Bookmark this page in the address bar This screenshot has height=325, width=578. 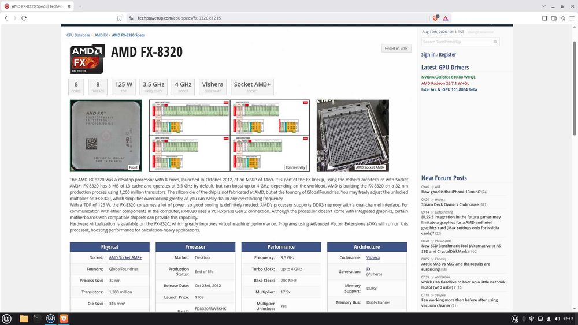click(x=120, y=18)
